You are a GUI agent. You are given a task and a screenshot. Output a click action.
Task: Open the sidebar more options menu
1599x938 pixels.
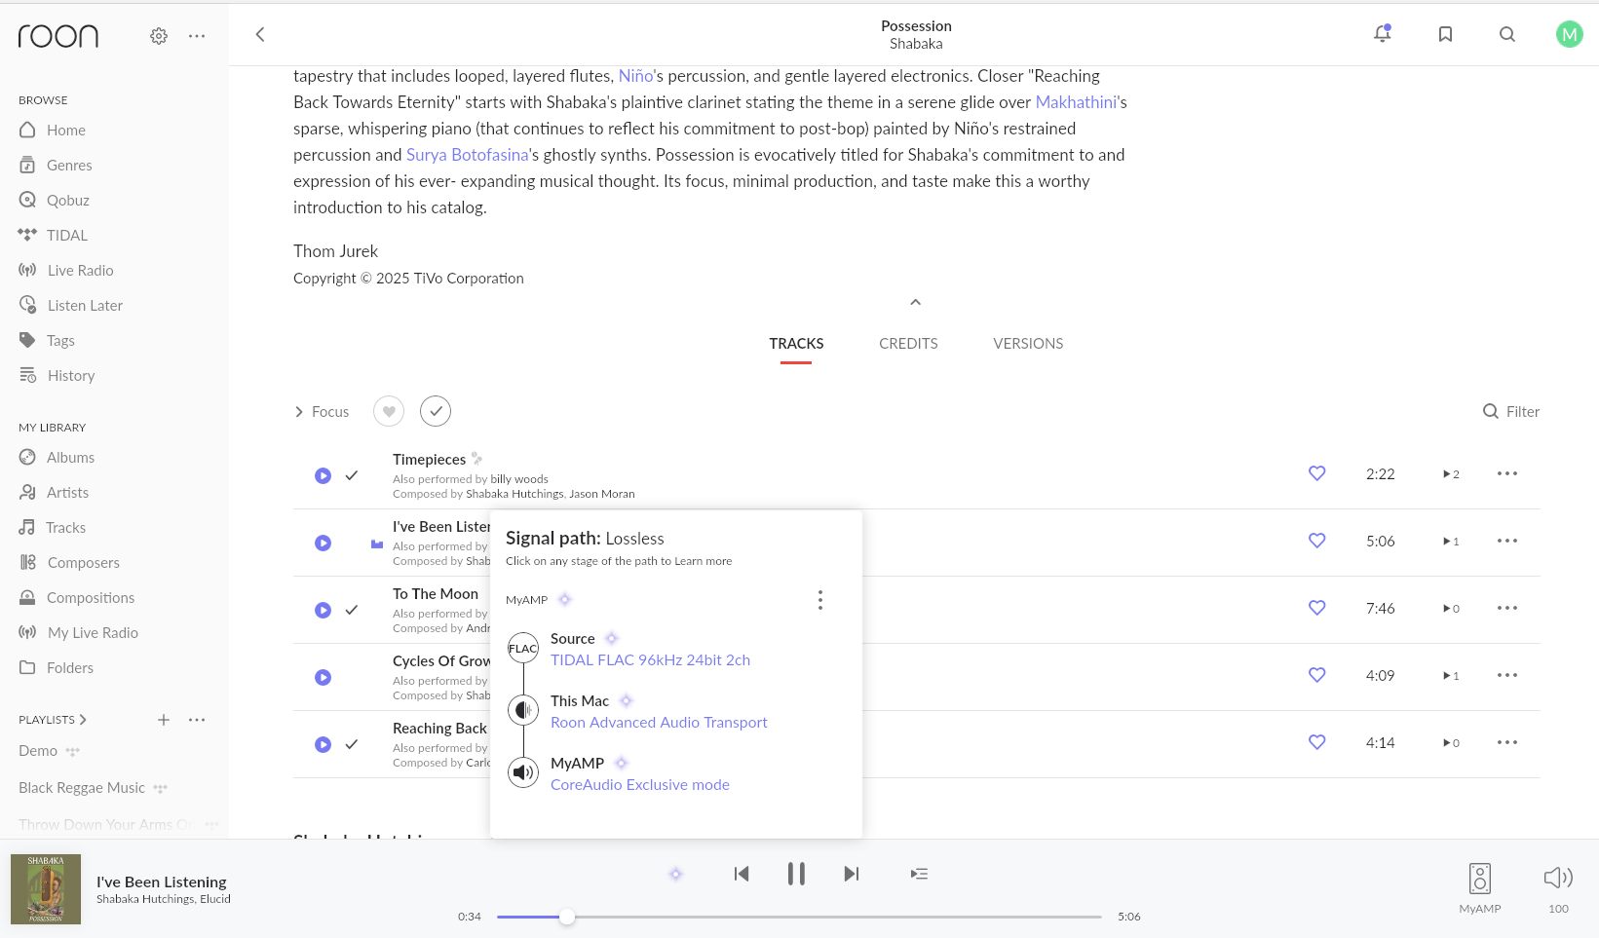[x=197, y=36]
